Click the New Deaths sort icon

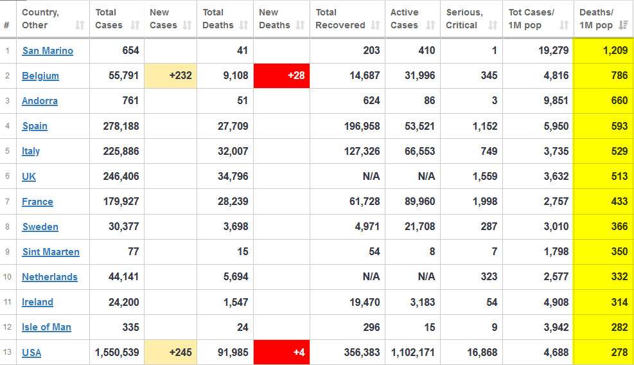click(x=300, y=26)
